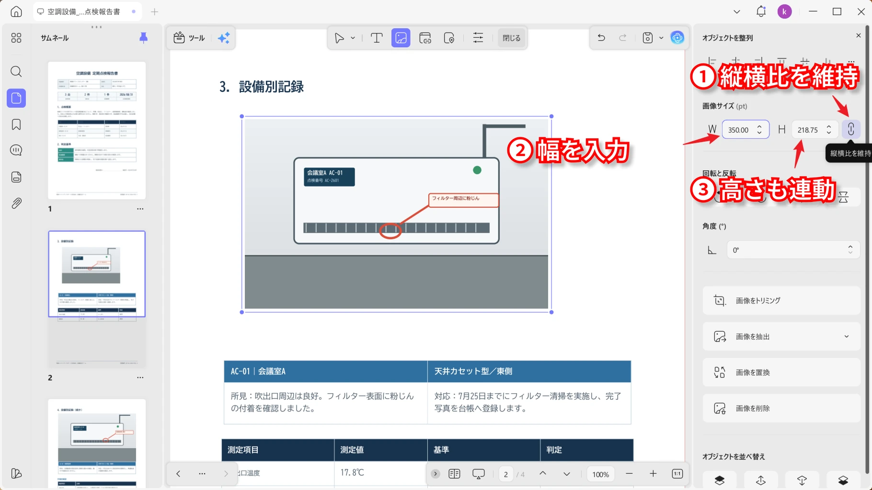Open the zoom level 100% dropdown
Viewport: 872px width, 490px height.
[600, 474]
